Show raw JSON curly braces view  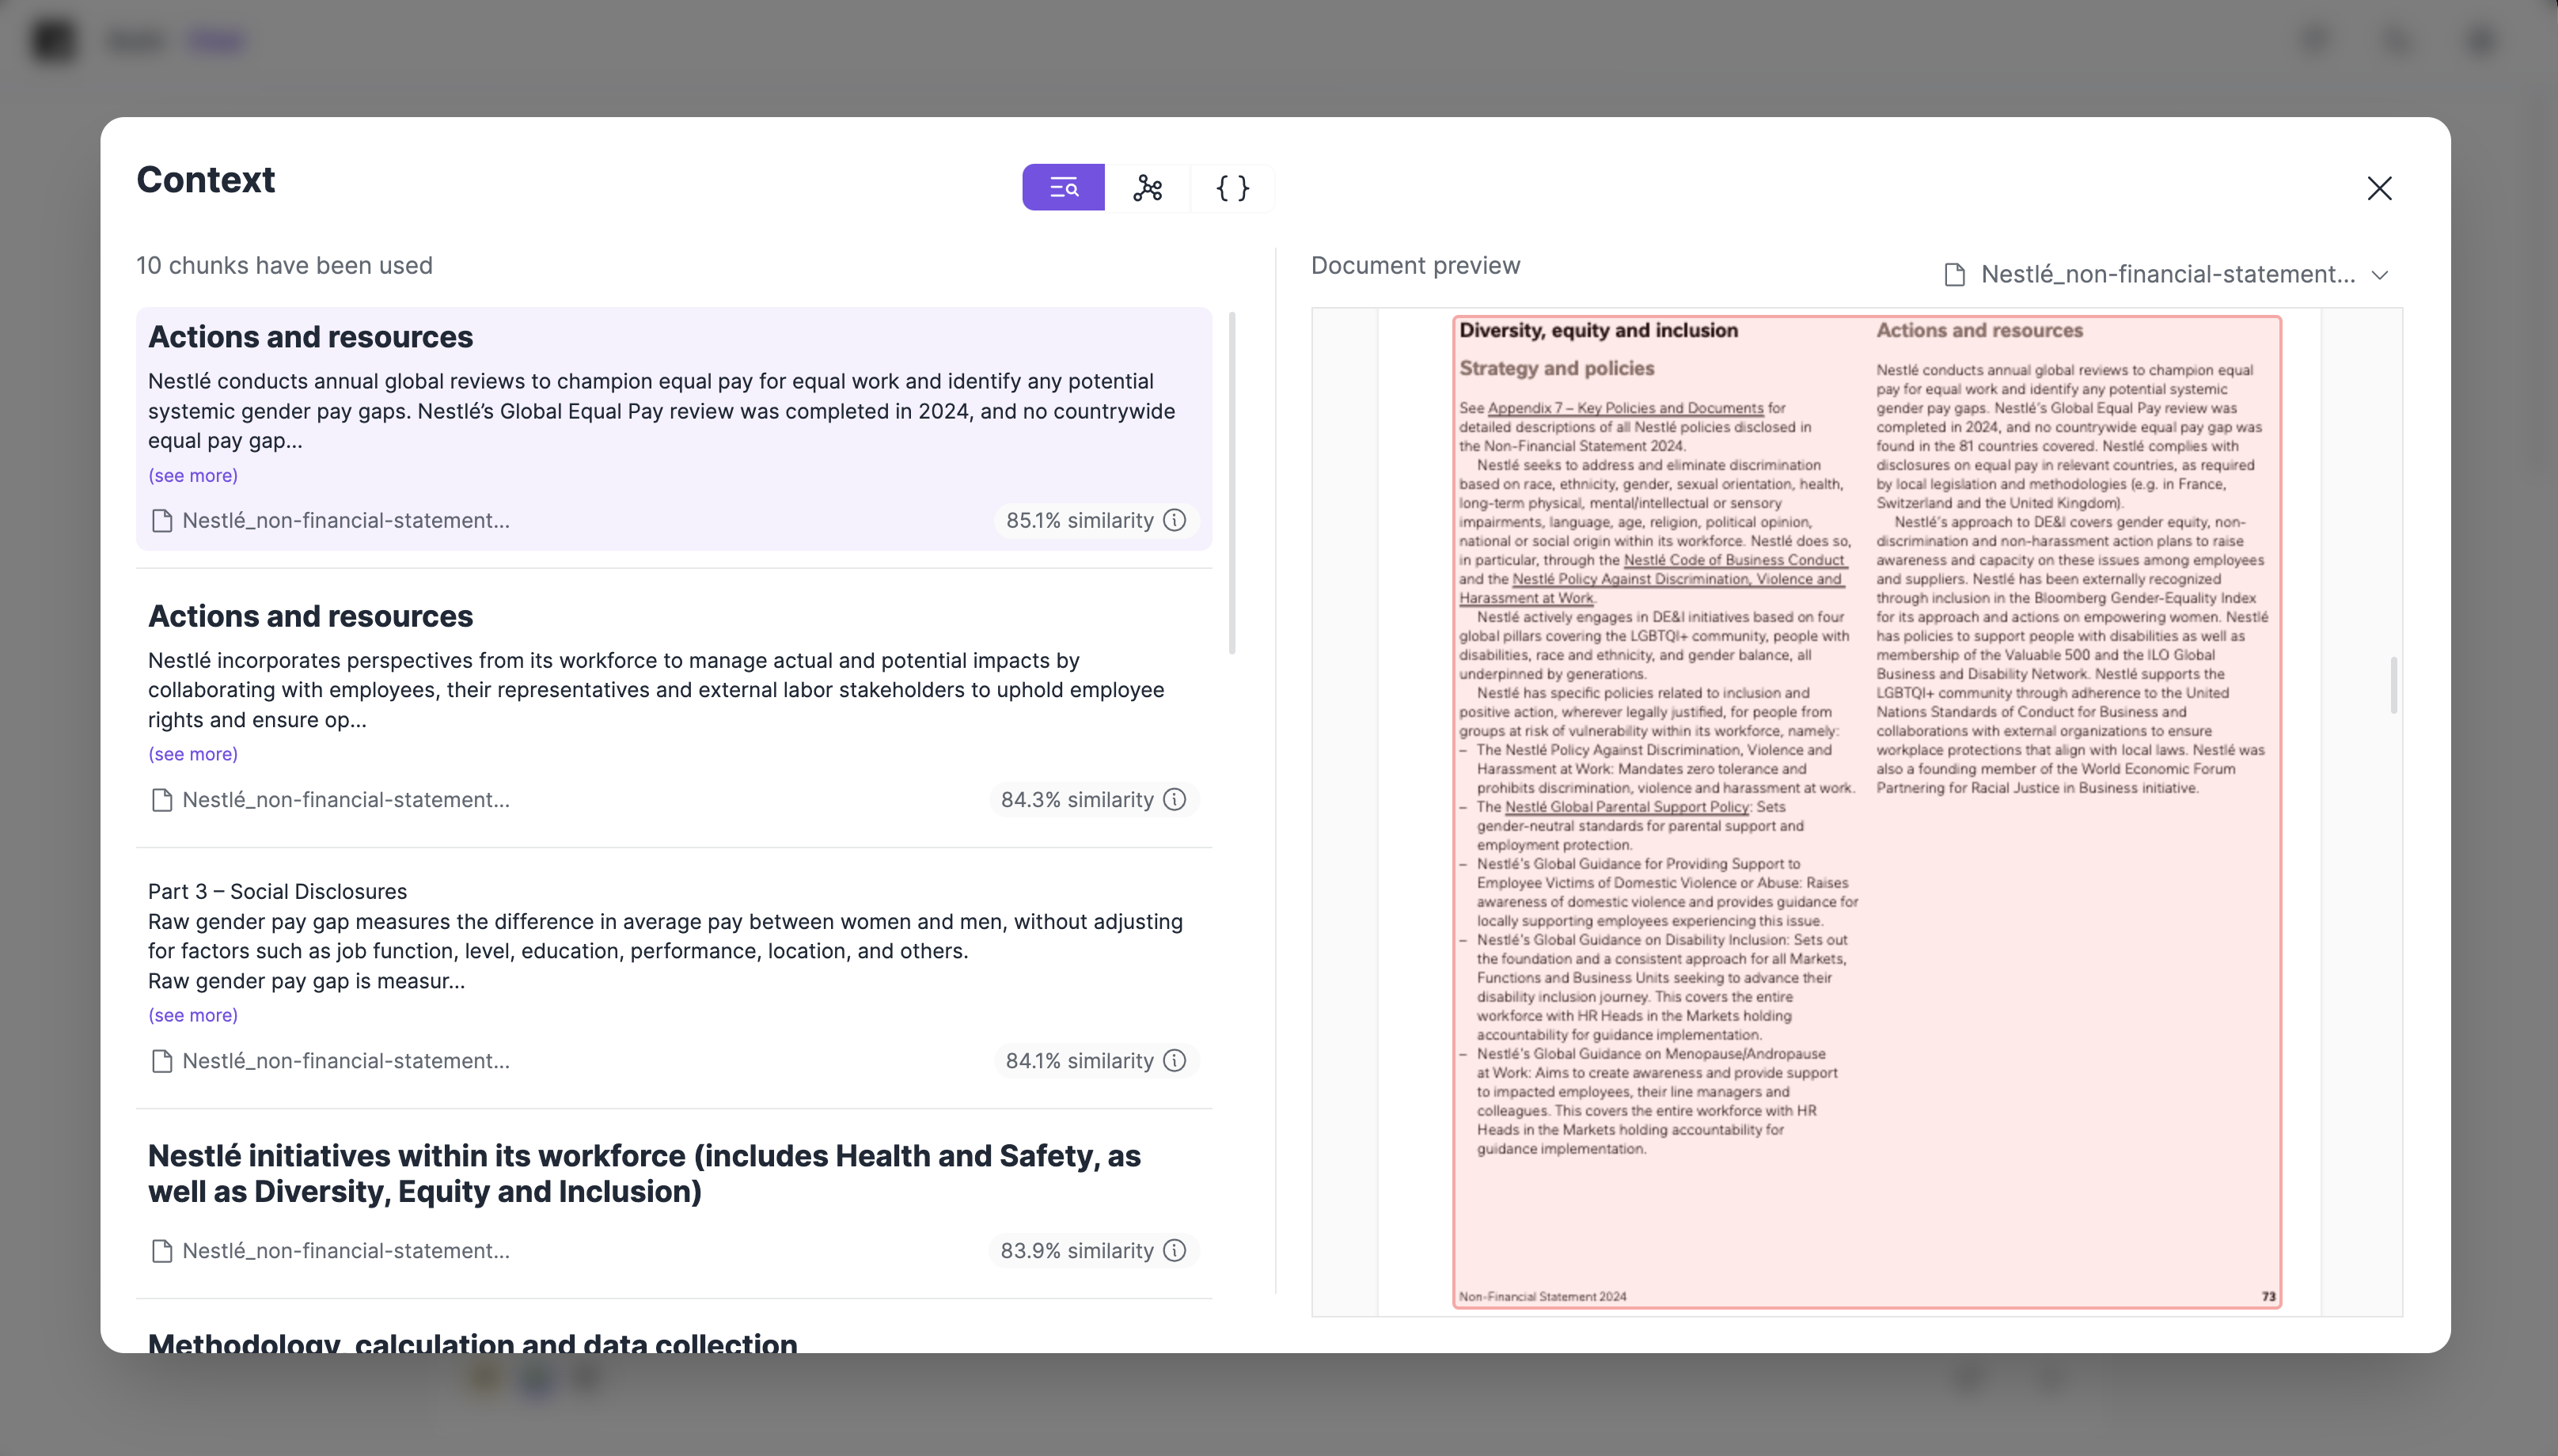click(x=1232, y=188)
